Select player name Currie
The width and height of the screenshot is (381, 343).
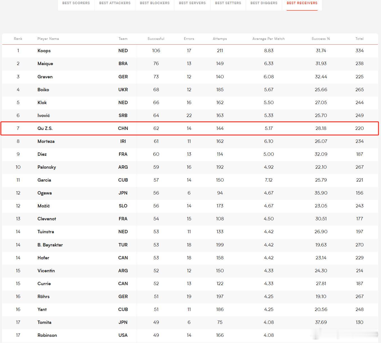(x=44, y=283)
